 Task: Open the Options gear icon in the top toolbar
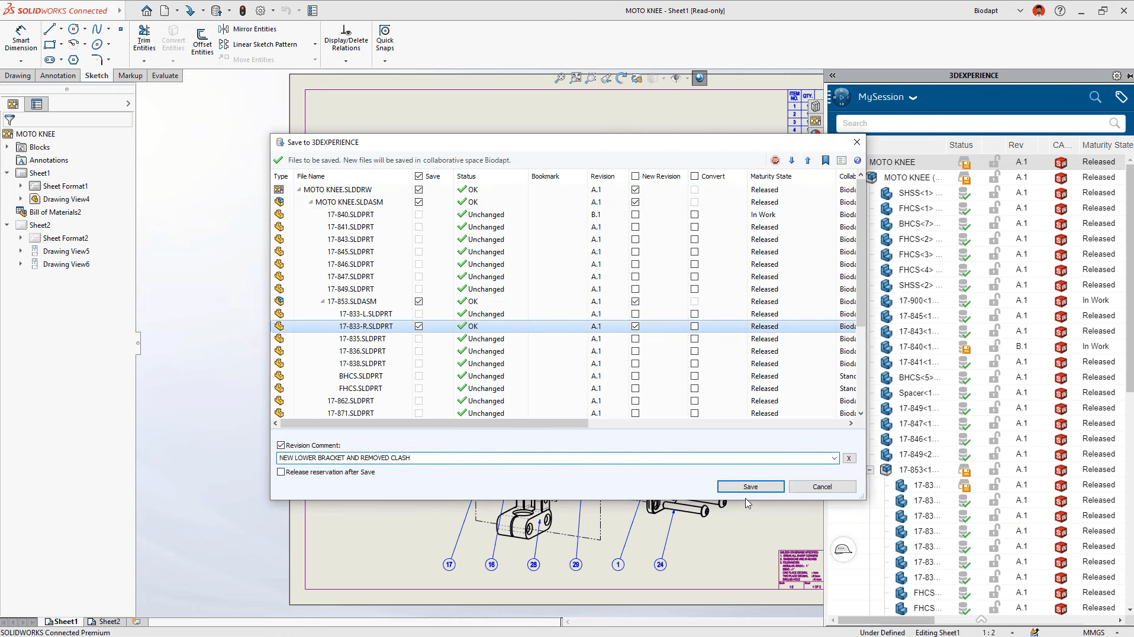260,11
